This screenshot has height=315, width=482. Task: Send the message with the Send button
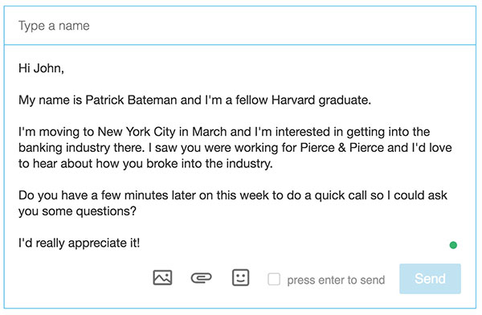430,279
